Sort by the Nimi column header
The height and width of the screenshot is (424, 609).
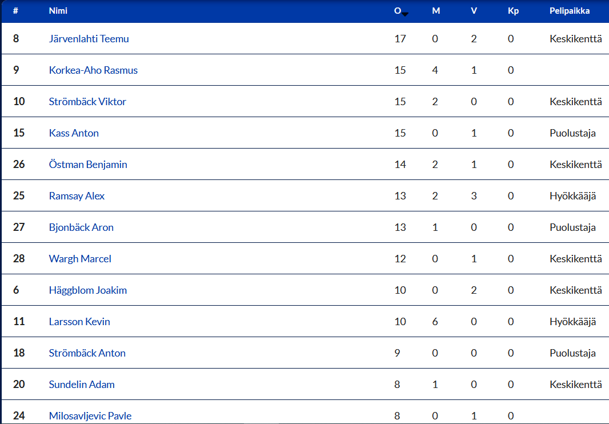(x=58, y=11)
